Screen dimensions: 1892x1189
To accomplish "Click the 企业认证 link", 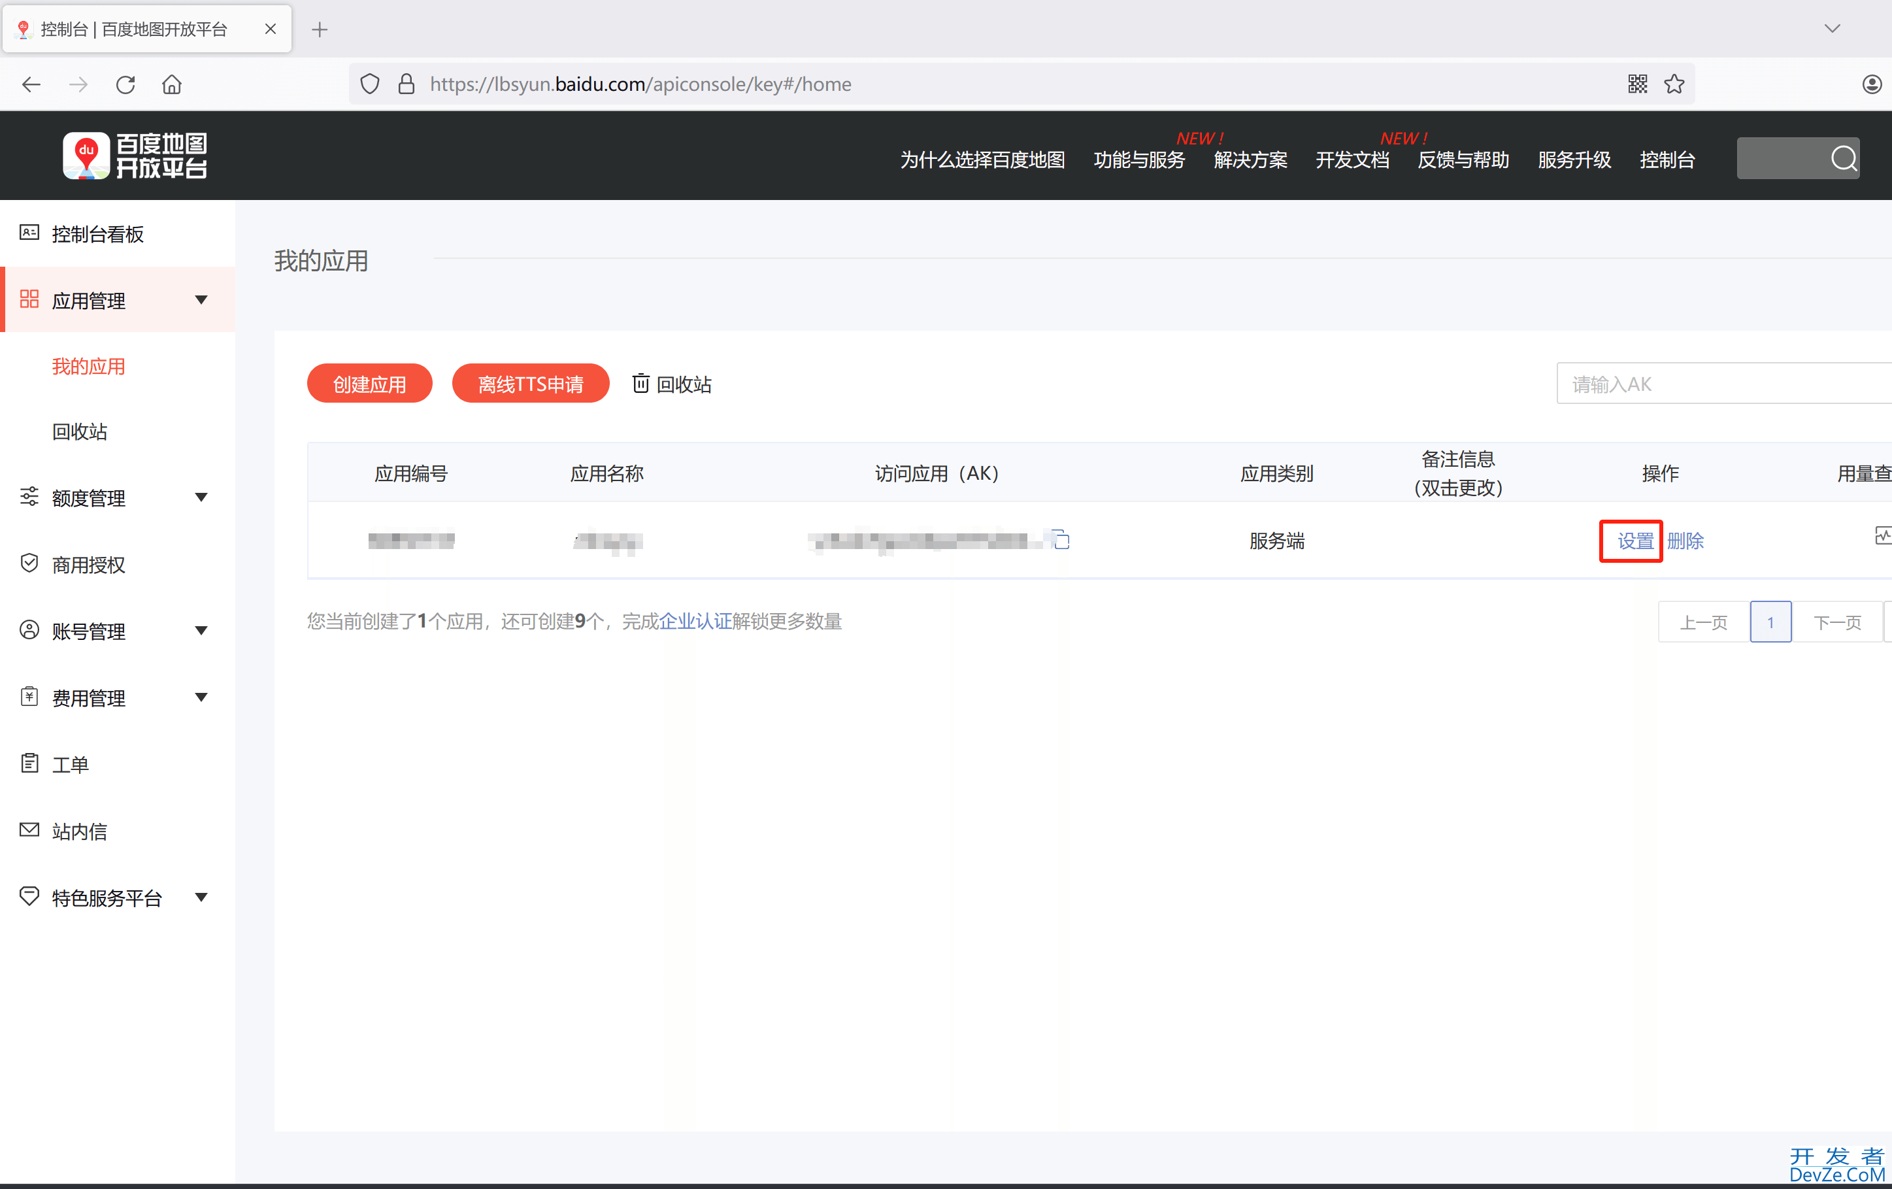I will click(695, 621).
